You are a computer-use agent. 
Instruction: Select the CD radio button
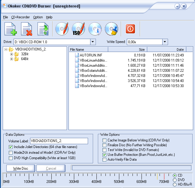click(x=175, y=175)
